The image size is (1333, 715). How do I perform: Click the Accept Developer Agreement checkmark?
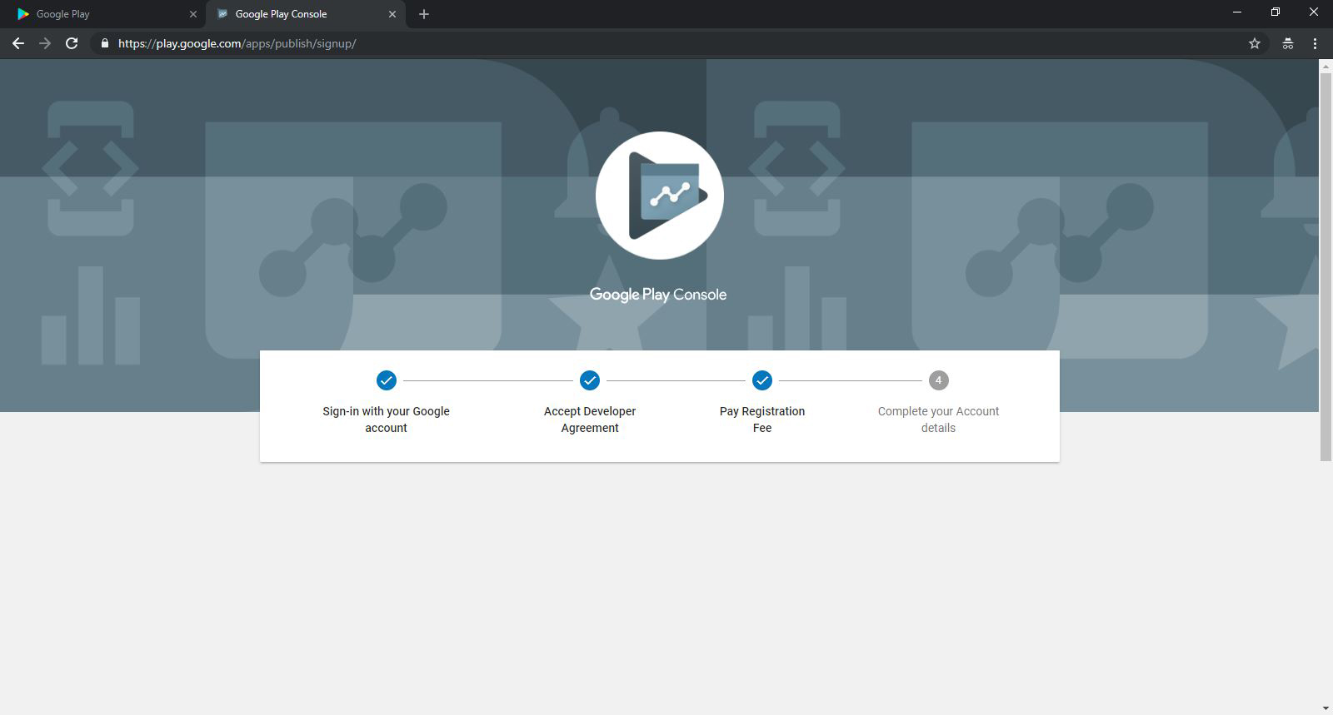coord(590,380)
